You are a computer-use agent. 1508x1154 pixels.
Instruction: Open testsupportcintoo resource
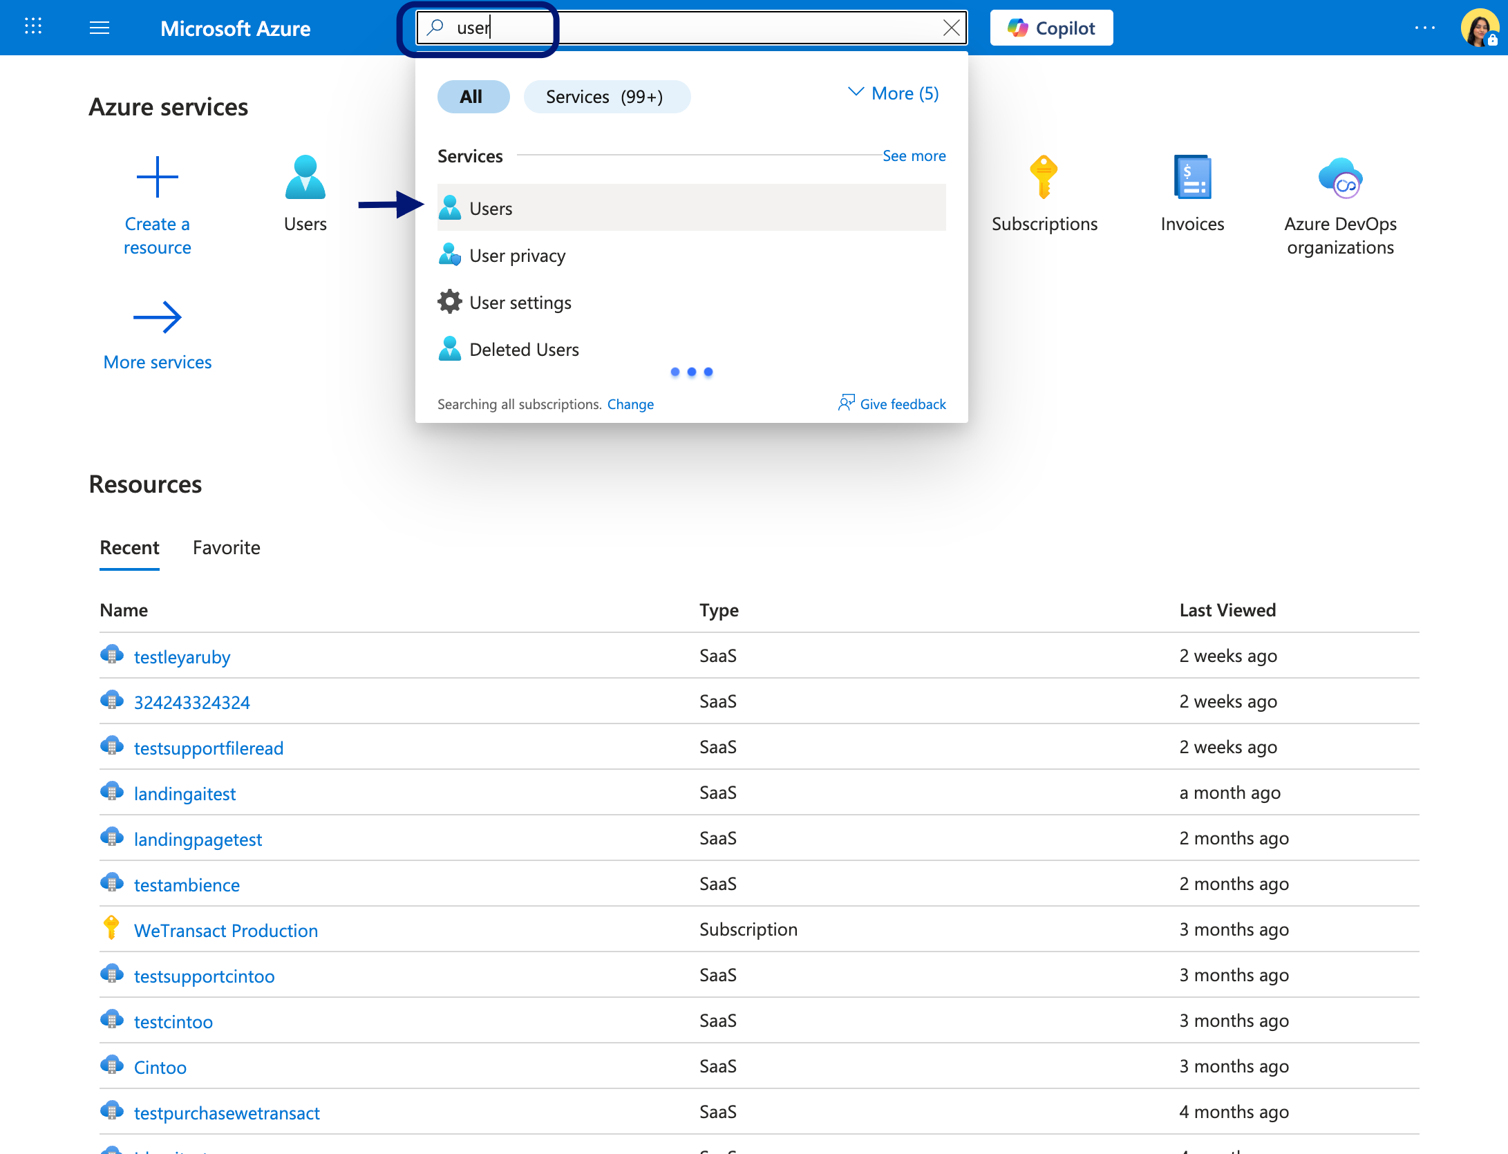204,976
